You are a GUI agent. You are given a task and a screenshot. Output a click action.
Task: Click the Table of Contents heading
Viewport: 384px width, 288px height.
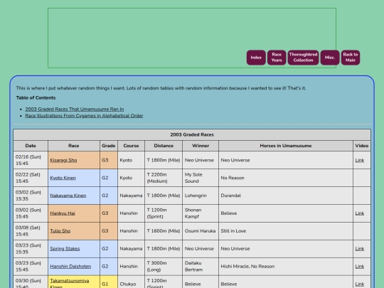(x=36, y=97)
